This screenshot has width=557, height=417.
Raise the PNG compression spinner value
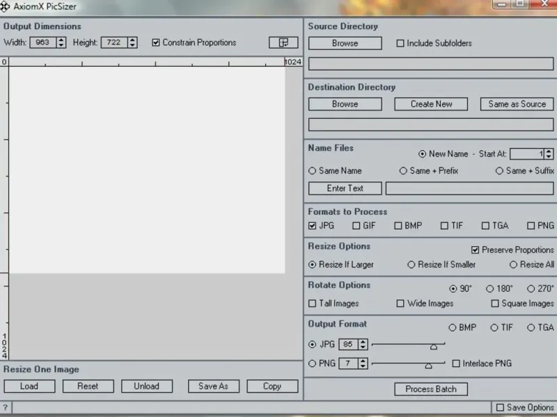(363, 361)
